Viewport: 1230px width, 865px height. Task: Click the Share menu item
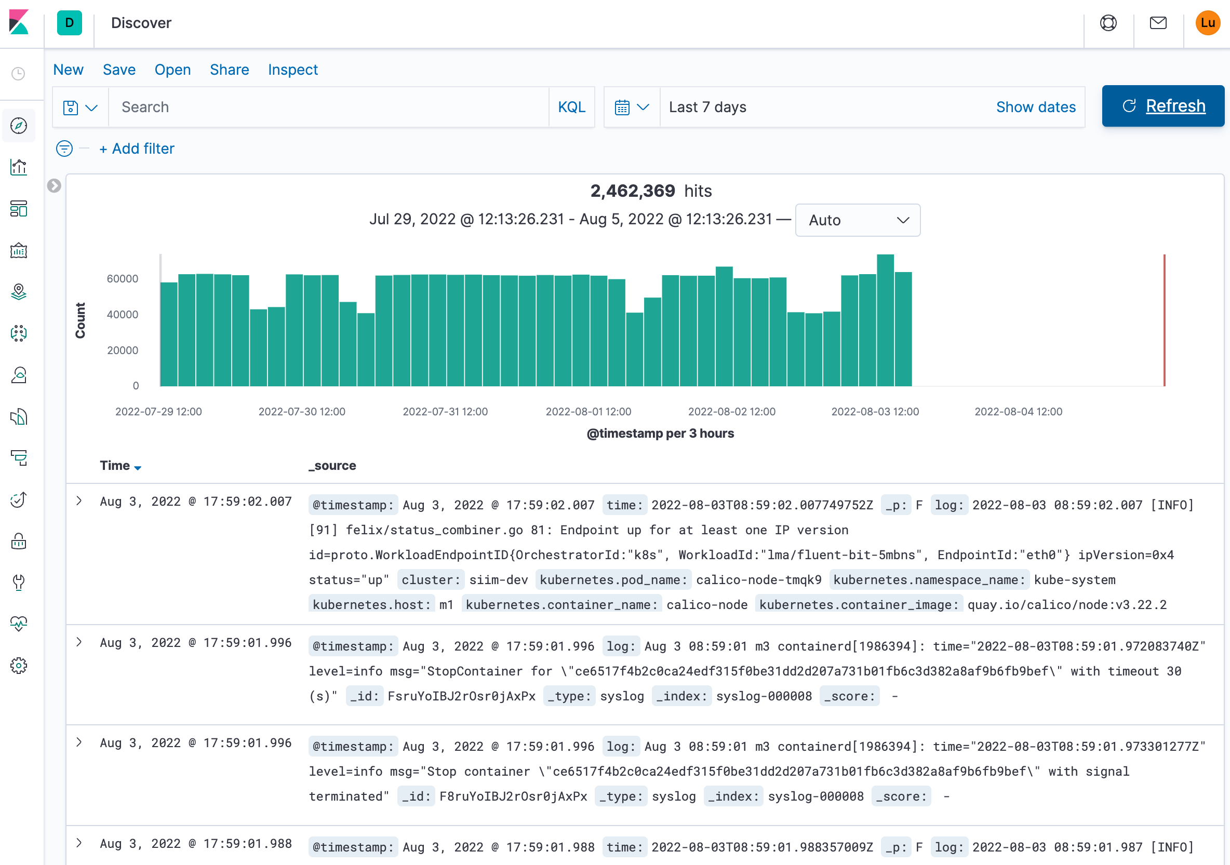(x=229, y=70)
